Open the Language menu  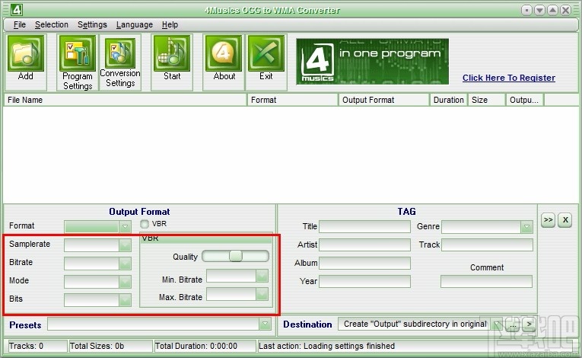135,24
